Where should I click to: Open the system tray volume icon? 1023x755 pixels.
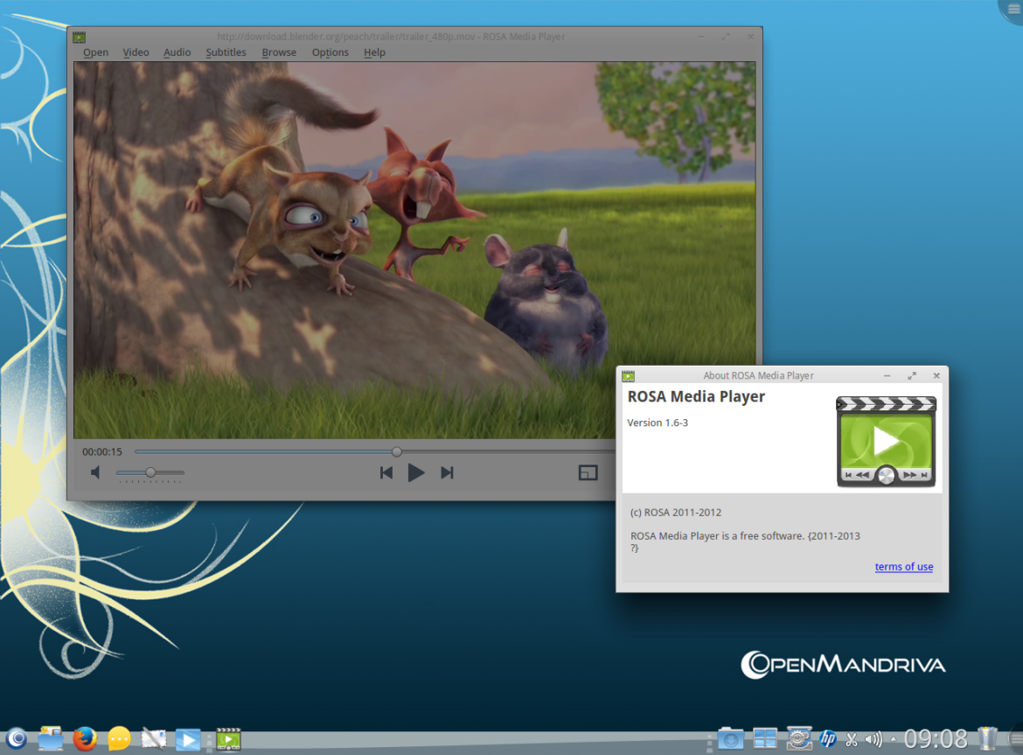coord(872,739)
